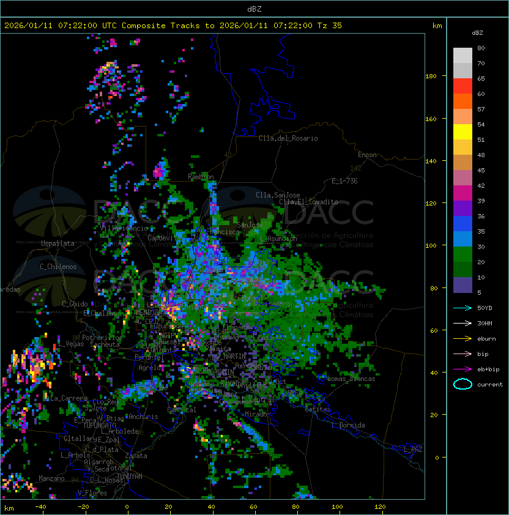Image resolution: width=509 pixels, height=515 pixels.
Task: Click the 'Potrerillos' map label
Action: [102, 338]
